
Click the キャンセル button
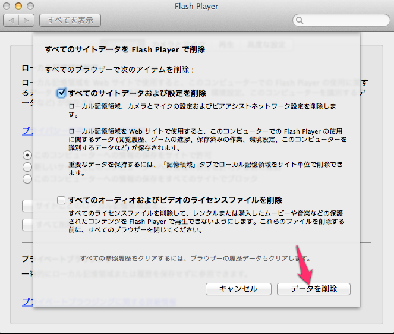click(x=238, y=289)
